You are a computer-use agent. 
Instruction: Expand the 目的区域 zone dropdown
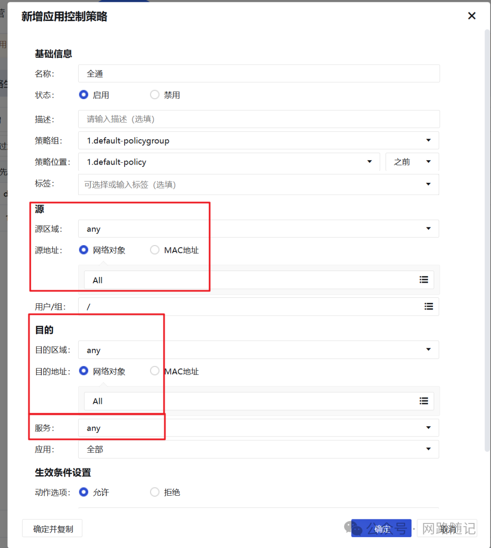[428, 349]
